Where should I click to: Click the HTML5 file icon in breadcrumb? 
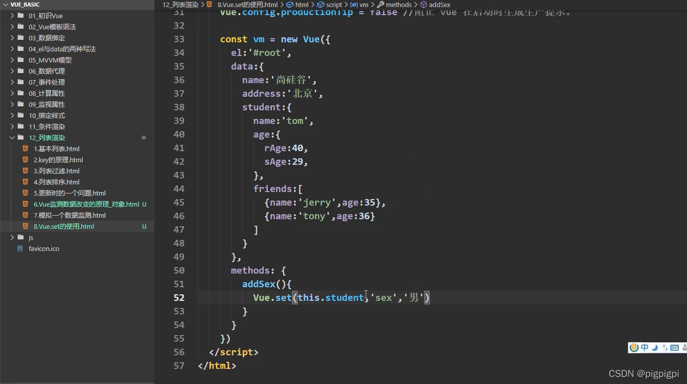pos(210,5)
